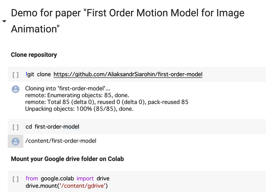Click the '/content/gdrive' string literal

pyautogui.click(x=82, y=186)
